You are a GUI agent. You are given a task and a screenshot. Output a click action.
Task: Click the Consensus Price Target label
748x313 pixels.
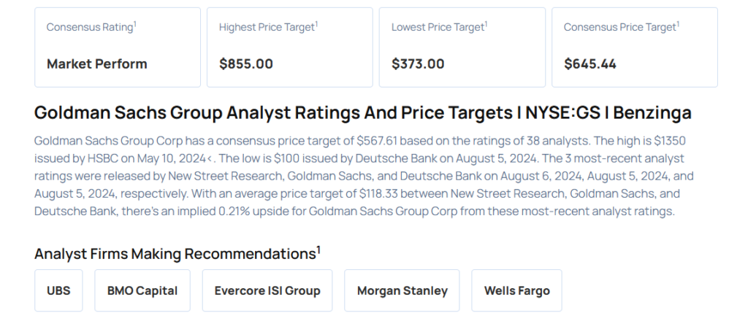[619, 27]
